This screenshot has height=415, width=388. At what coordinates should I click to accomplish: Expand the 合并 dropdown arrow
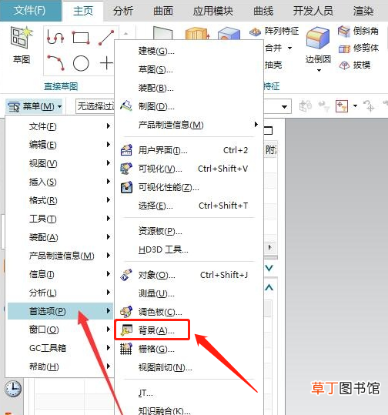tap(289, 49)
